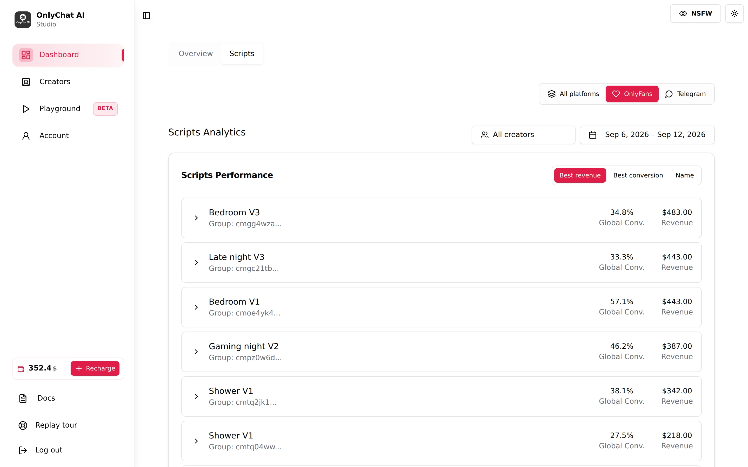Click the 352.4 $ balance amount
Image resolution: width=748 pixels, height=467 pixels.
click(43, 368)
